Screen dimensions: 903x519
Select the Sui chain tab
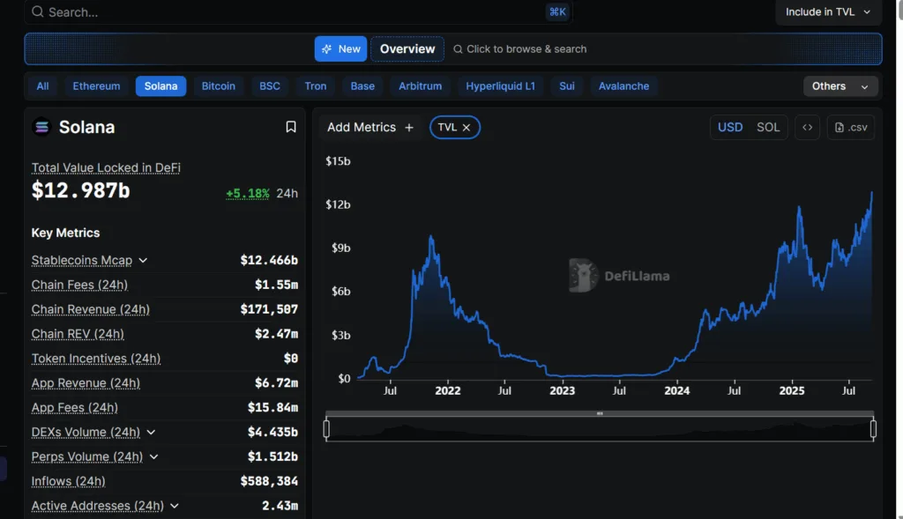567,86
